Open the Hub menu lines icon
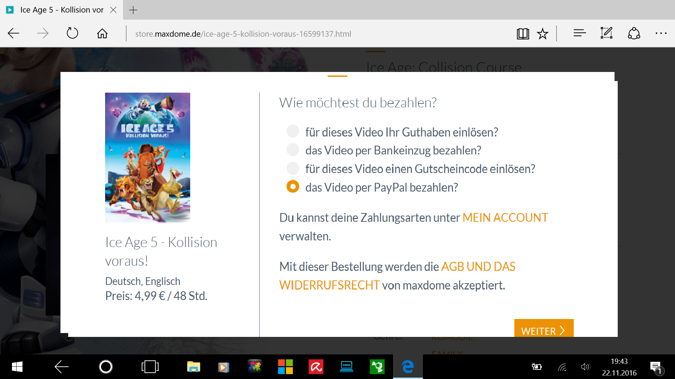The width and height of the screenshot is (675, 379). click(579, 33)
